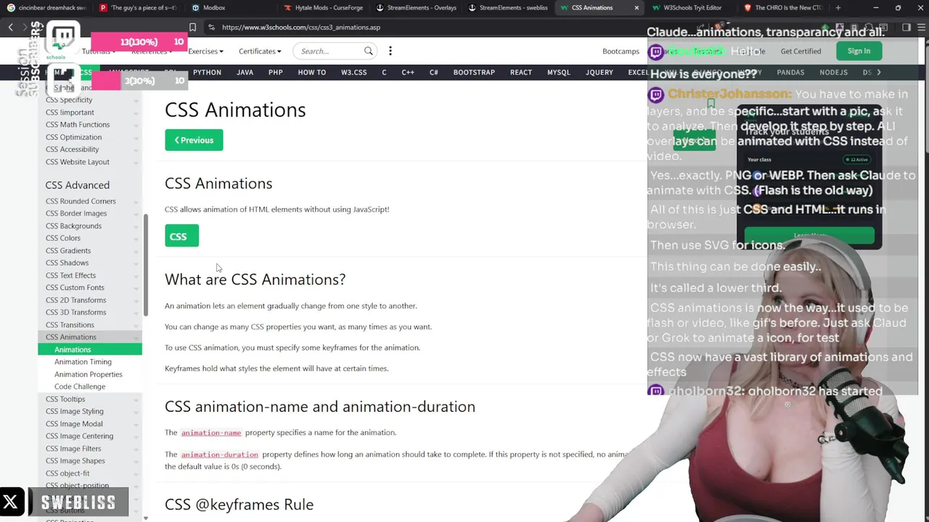Click the animation-duration property link
Screen dimensions: 929x522
pos(220,455)
